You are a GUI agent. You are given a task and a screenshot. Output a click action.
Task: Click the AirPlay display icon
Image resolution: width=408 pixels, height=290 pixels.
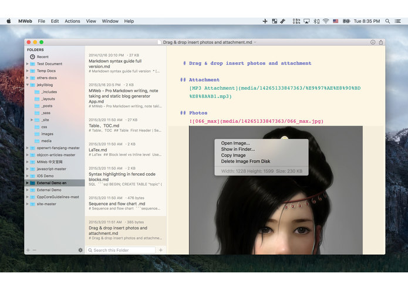pos(306,21)
